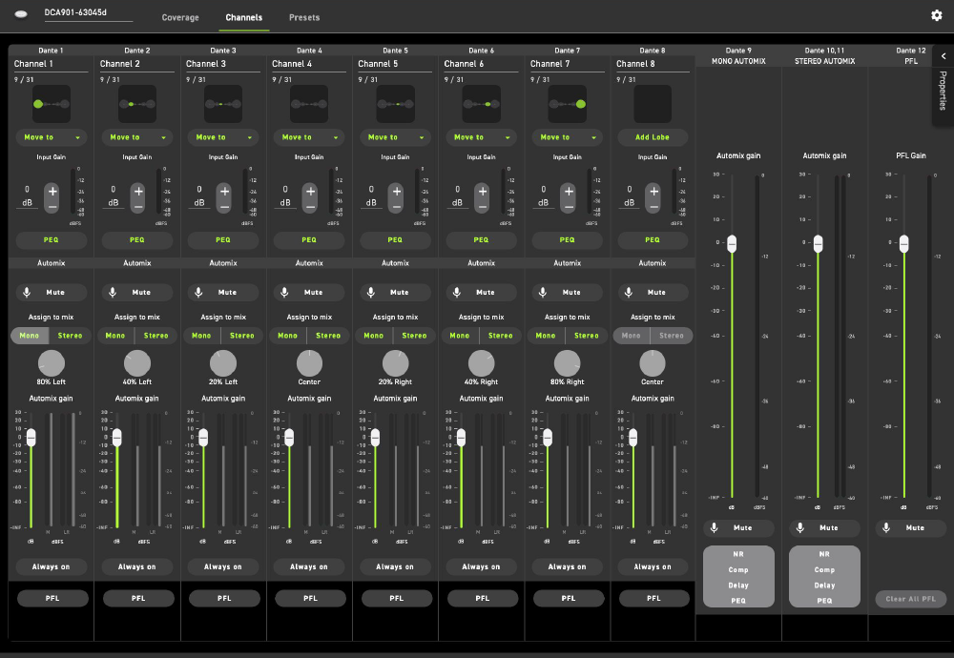Decrease Channel 6 input gain with minus

coord(483,207)
